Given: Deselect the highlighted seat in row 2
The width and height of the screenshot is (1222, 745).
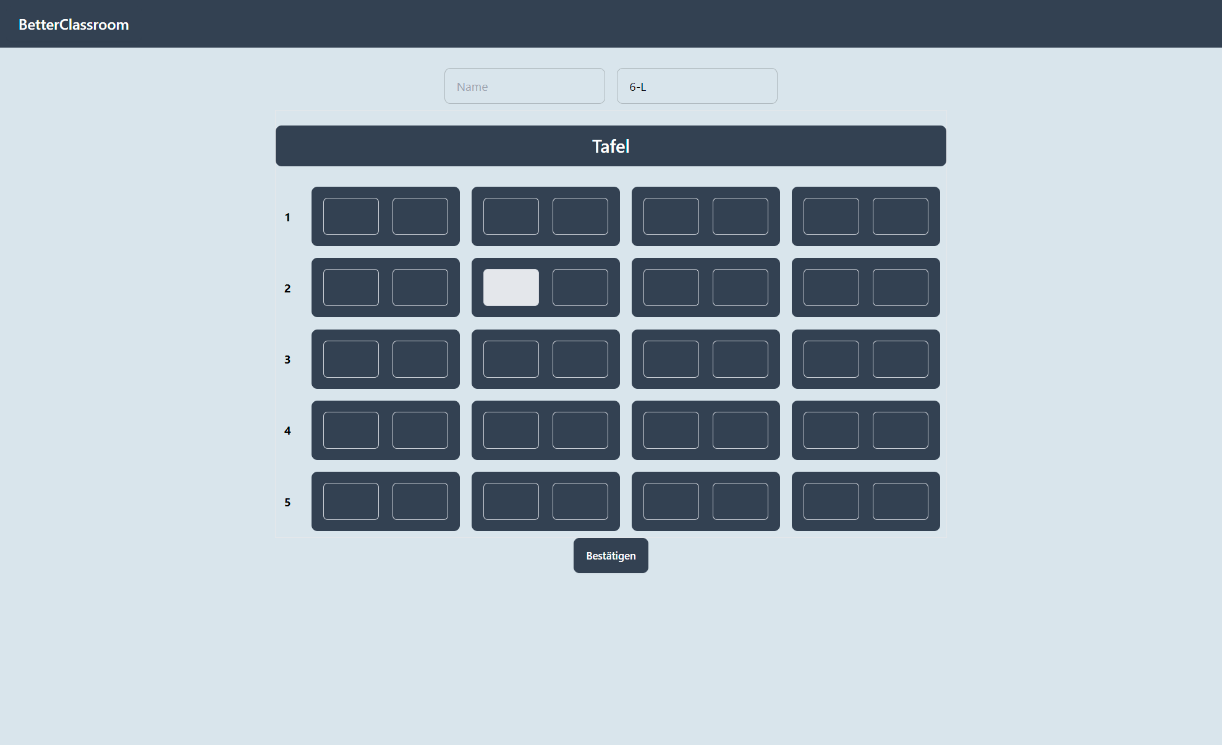Looking at the screenshot, I should point(511,287).
